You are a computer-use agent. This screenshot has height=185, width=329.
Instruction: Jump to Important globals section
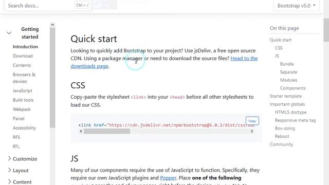coord(287,104)
